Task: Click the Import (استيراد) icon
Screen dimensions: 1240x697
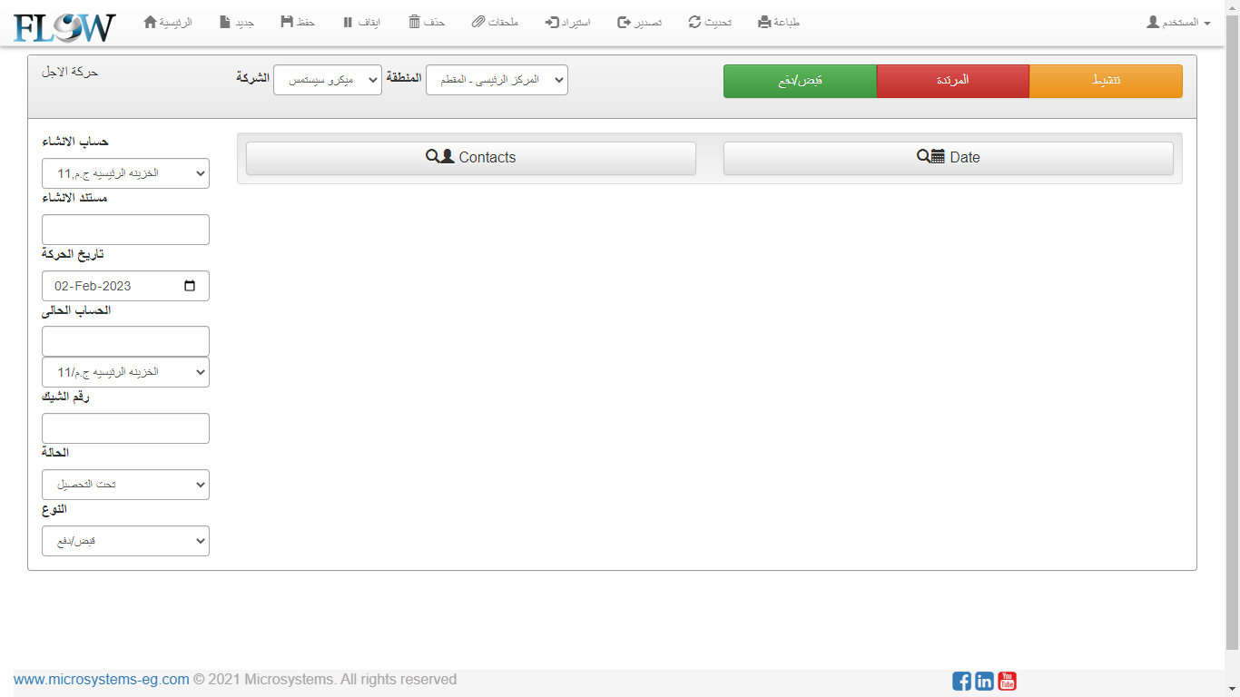Action: pyautogui.click(x=552, y=22)
